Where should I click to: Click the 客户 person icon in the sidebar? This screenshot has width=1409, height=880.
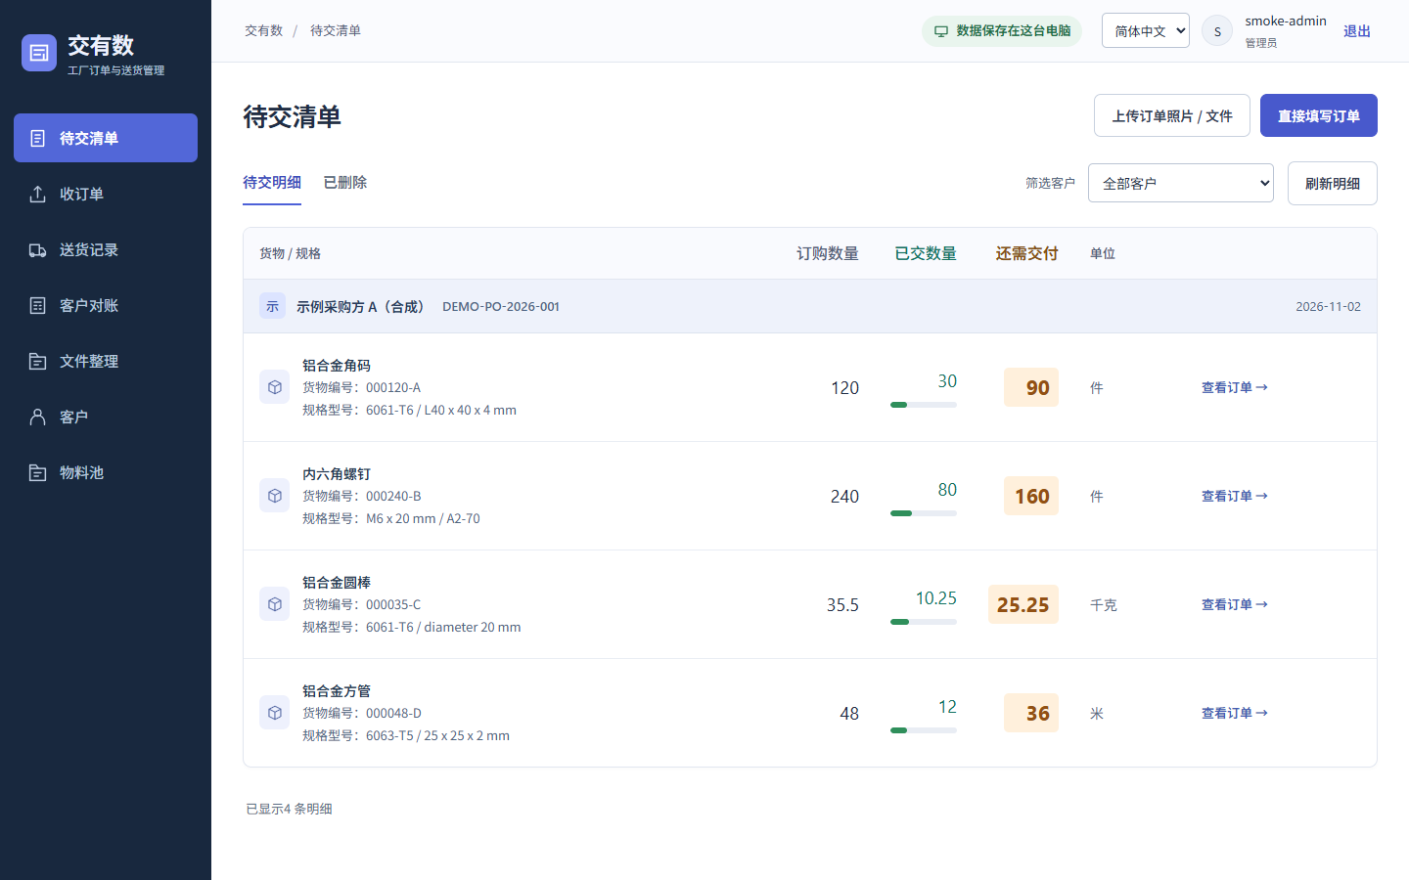pos(37,417)
